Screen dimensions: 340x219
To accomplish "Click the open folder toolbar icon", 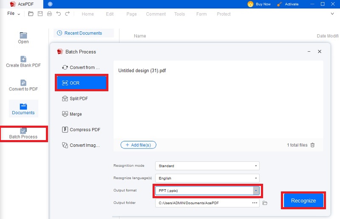I will 31,14.
